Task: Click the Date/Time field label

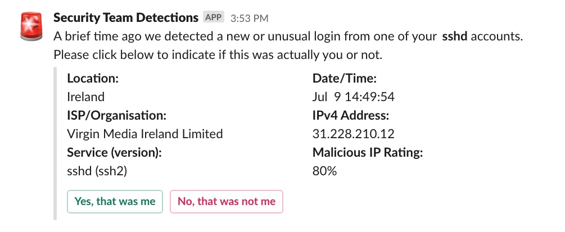Action: coord(344,78)
